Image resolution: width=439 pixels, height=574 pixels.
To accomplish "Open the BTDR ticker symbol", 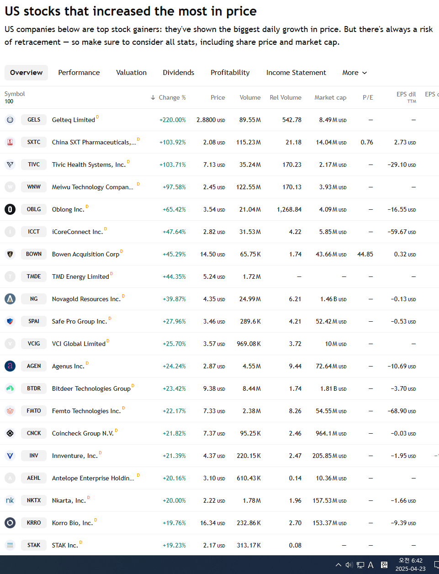I will click(34, 388).
